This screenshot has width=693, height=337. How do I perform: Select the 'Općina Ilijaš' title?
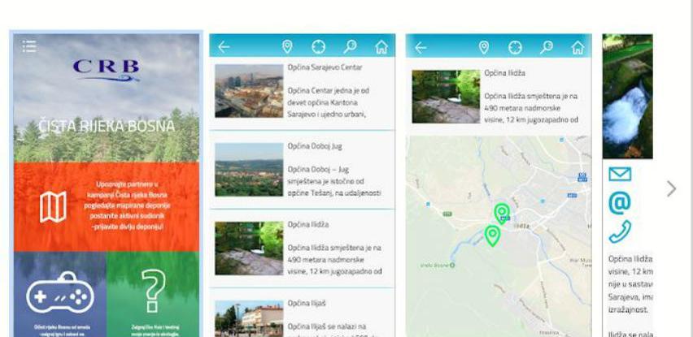[x=308, y=304]
